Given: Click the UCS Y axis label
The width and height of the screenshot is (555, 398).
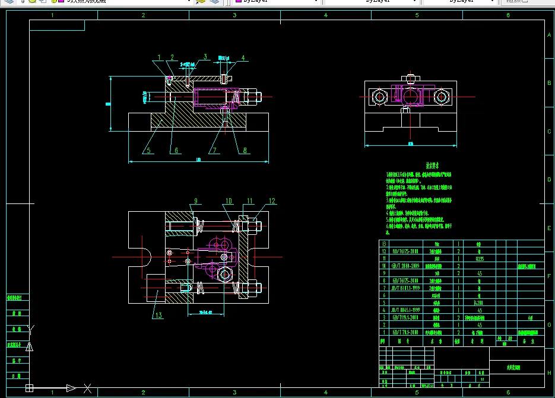Looking at the screenshot, I should [x=31, y=330].
